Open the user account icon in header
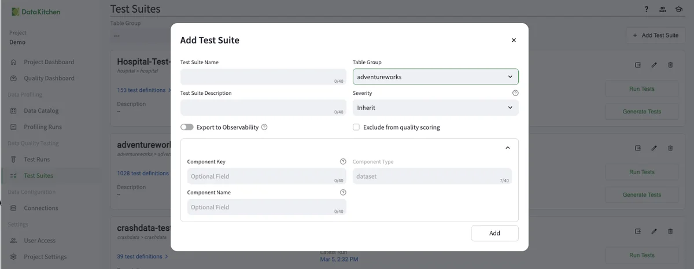 [662, 10]
